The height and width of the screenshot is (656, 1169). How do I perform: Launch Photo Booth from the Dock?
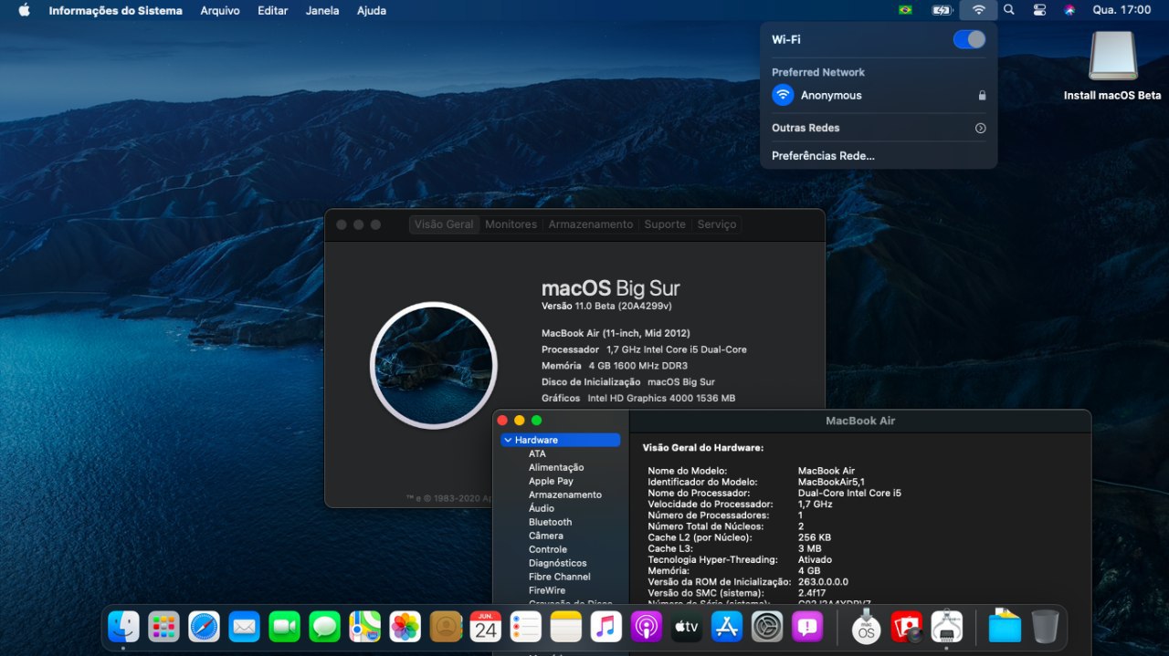[x=907, y=627]
